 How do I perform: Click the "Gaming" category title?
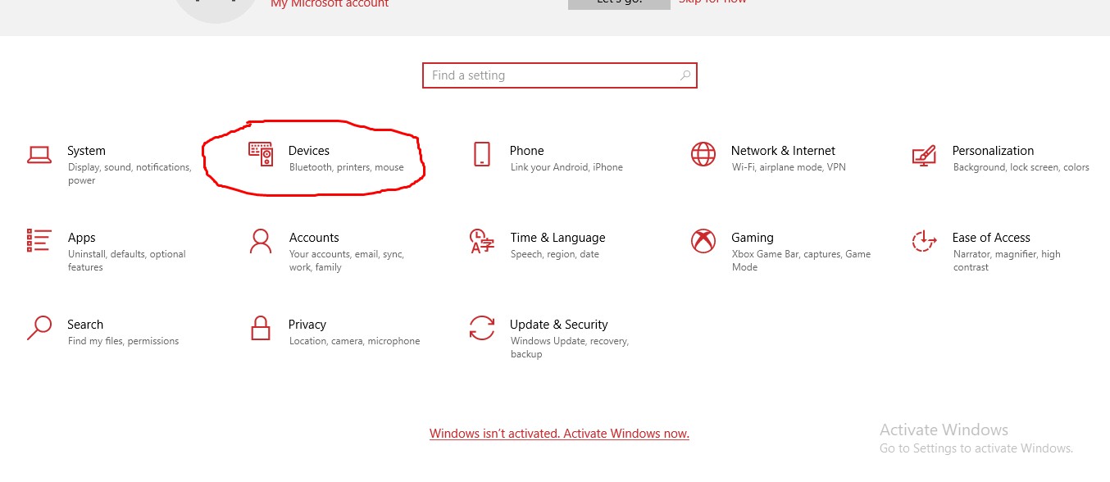click(753, 238)
